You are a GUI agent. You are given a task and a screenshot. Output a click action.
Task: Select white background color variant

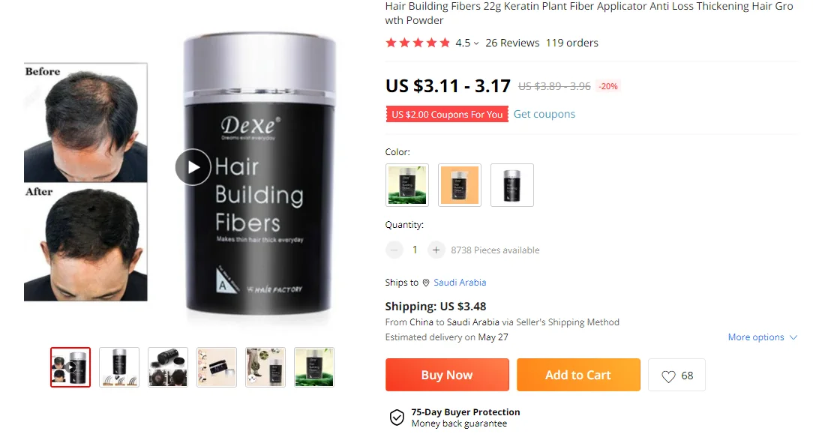click(x=511, y=185)
